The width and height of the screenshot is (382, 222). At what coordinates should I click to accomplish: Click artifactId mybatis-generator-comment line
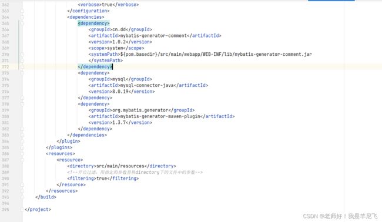pyautogui.click(x=155, y=36)
